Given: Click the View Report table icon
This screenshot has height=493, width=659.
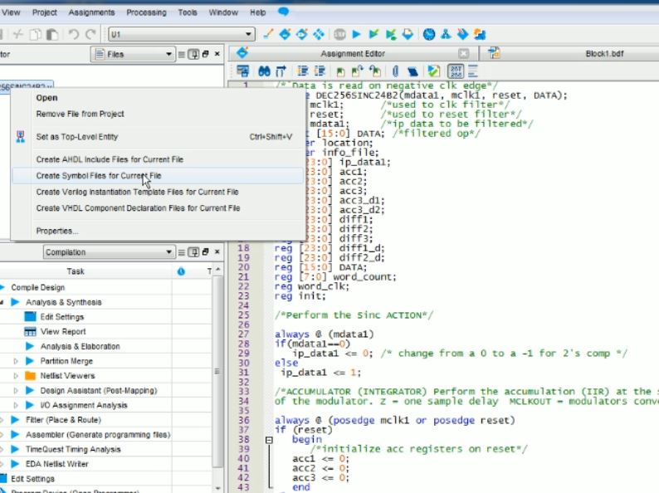Looking at the screenshot, I should [31, 331].
